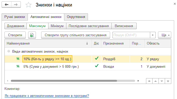Viewport: 177px width, 99px height.
Task: Select 10% (Кіл-ть у рядку >= 10 од.)
Action: (47, 59)
